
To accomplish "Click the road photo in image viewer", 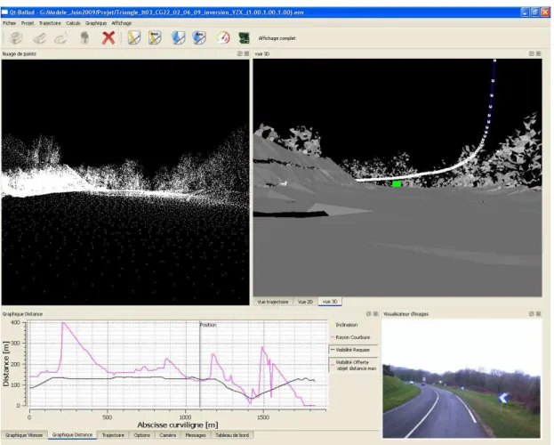I will 462,378.
